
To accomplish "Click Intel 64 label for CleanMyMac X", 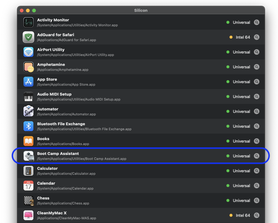I will (x=243, y=215).
